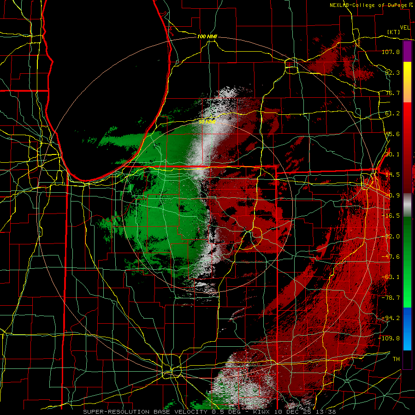415x415 pixels.
Task: Click the -0.9 scale value
Action: [x=392, y=196]
